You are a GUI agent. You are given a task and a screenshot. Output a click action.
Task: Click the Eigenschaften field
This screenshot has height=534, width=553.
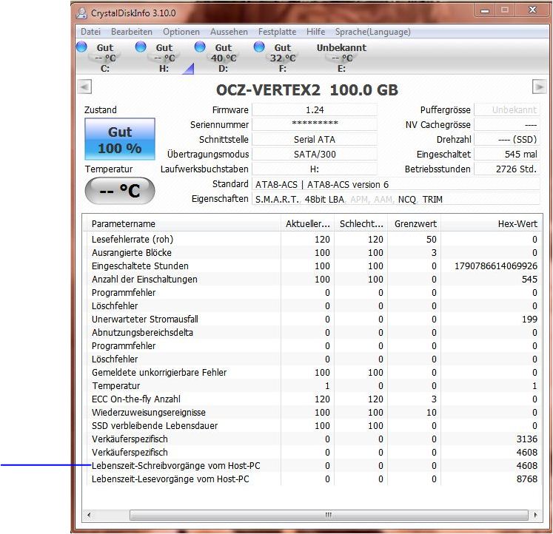[396, 199]
